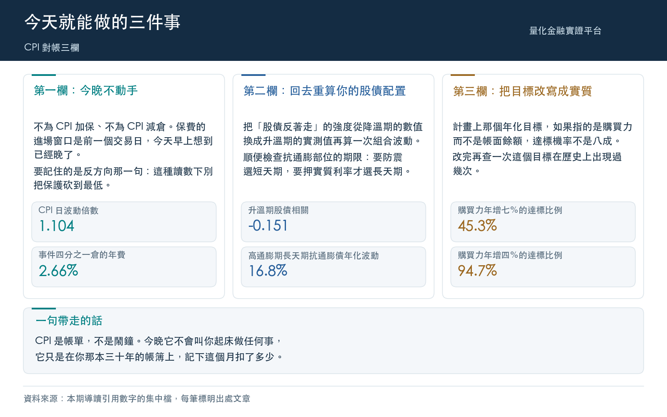Click the 高通膨期長天期抗通膨債年化波動 label
Viewport: 667px width, 417px height.
point(313,255)
